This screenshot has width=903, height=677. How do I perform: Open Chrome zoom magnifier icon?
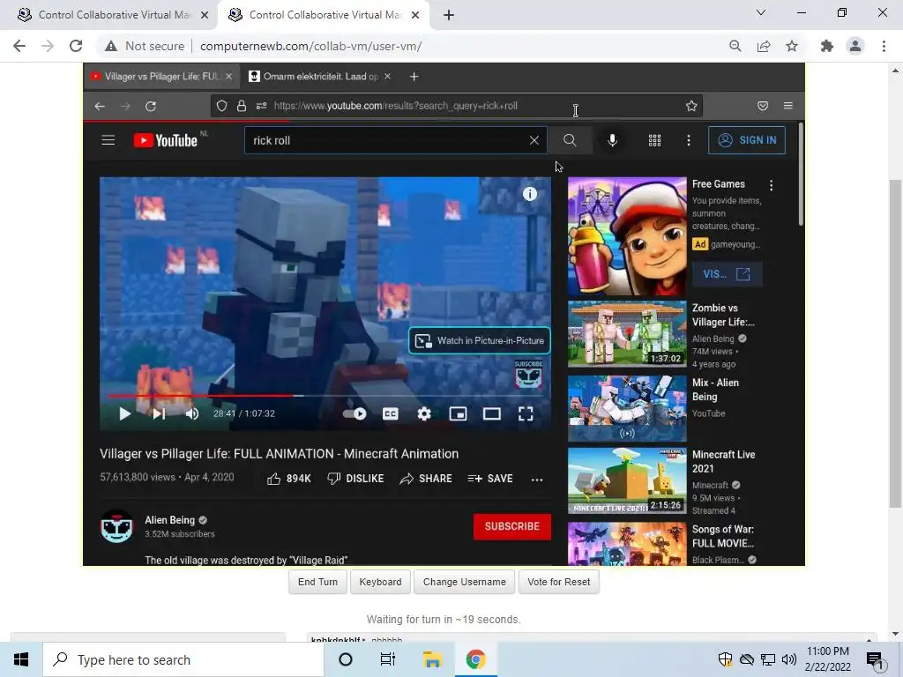[735, 46]
